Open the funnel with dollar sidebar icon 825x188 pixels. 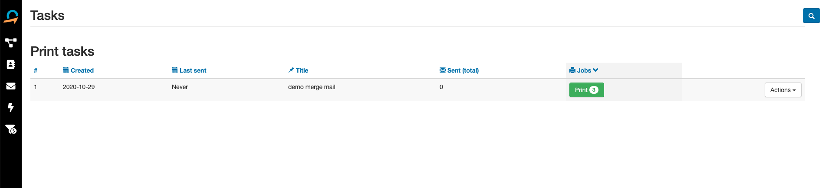click(x=11, y=129)
